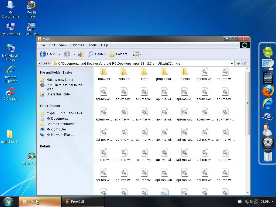This screenshot has width=276, height=207.
Task: Select KMPlayer desktop shortcut
Action: pyautogui.click(x=32, y=29)
